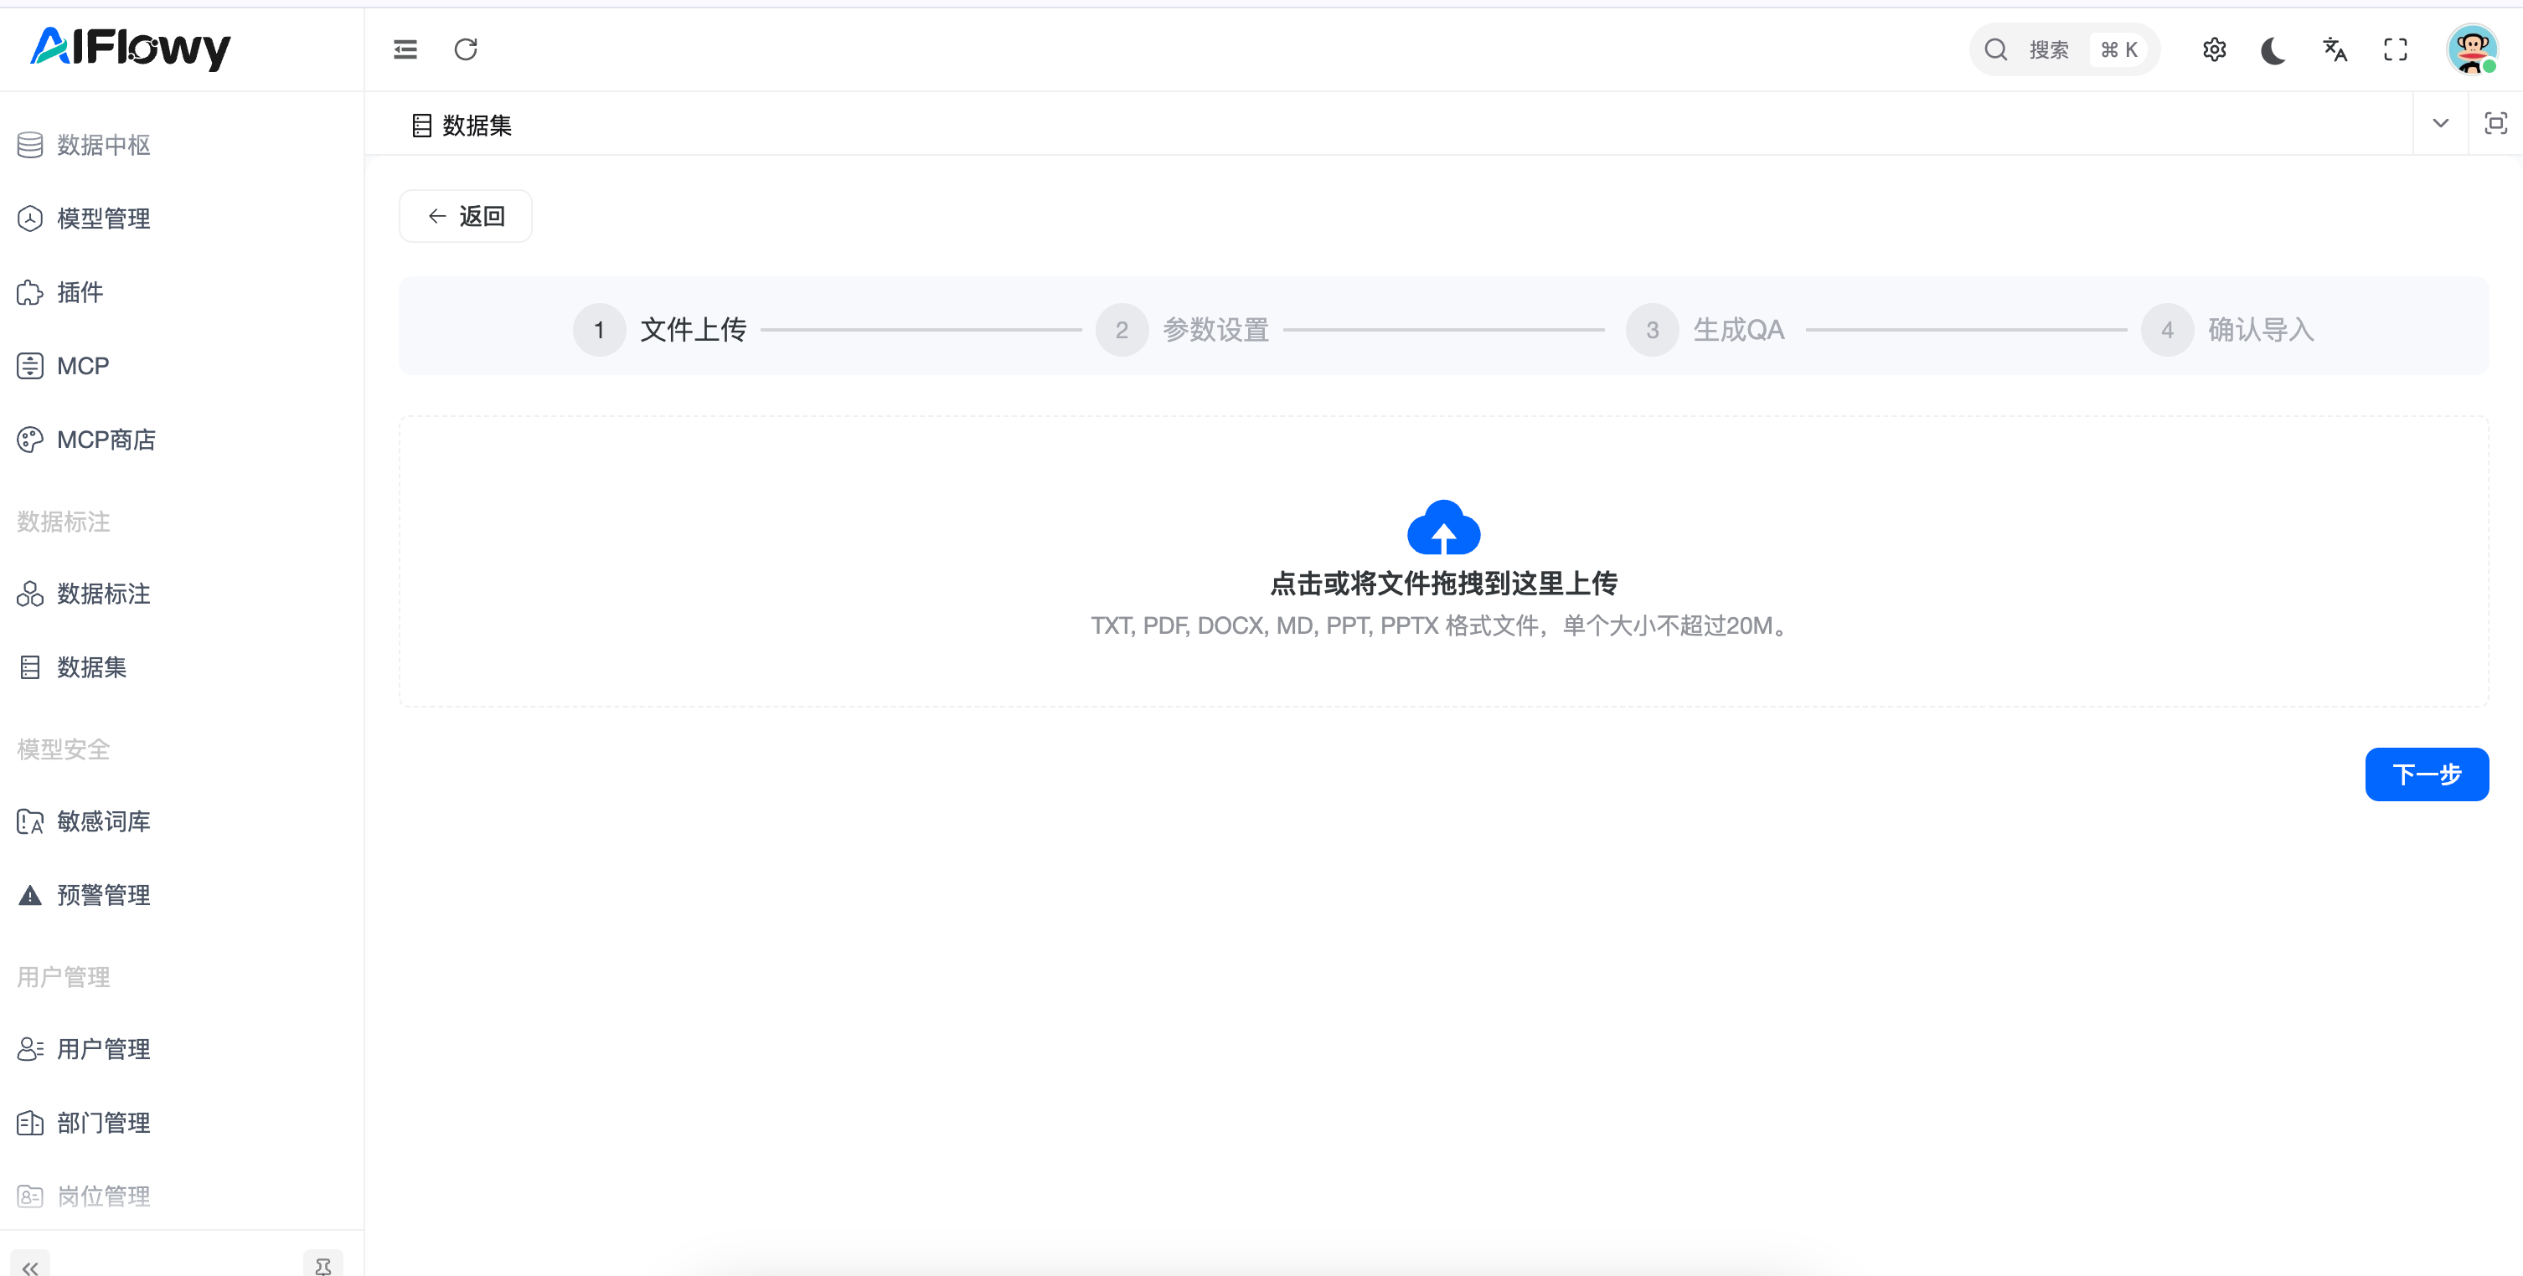2523x1276 pixels.
Task: Toggle dark mode moon icon
Action: pos(2273,49)
